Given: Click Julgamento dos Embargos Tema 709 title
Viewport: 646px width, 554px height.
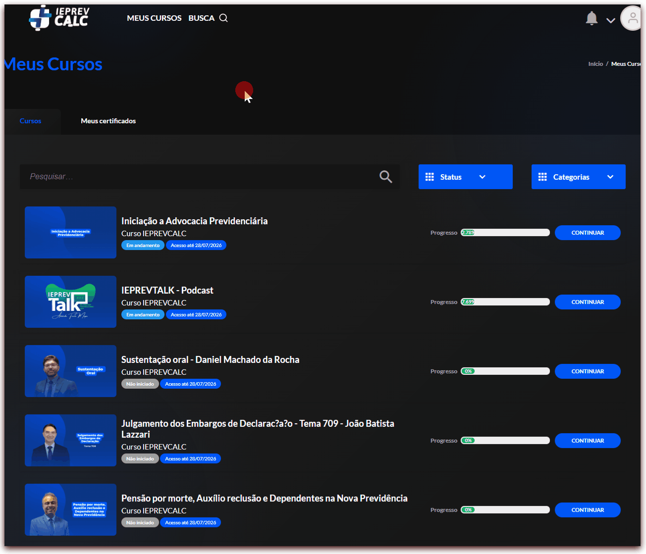Looking at the screenshot, I should tap(258, 429).
